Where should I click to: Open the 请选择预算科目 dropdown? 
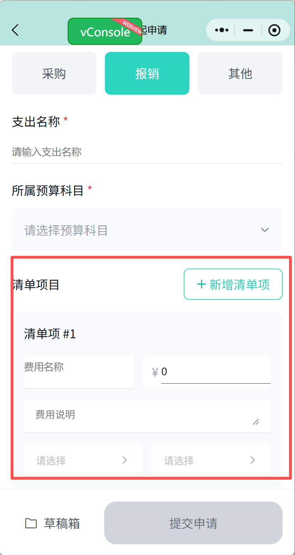pyautogui.click(x=147, y=230)
